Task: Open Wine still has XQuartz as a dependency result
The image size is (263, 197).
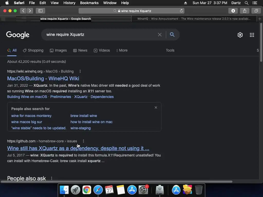Action: (x=78, y=148)
